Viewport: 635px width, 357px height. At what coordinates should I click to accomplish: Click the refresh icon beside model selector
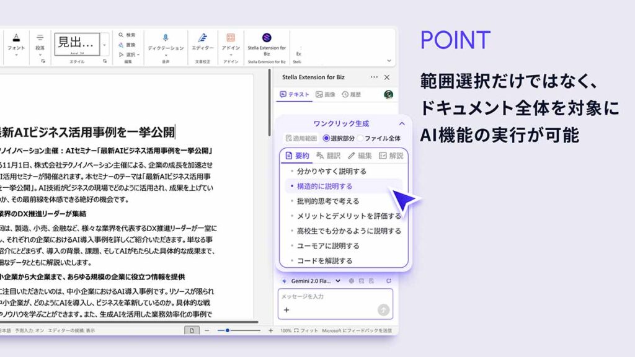coord(389,281)
